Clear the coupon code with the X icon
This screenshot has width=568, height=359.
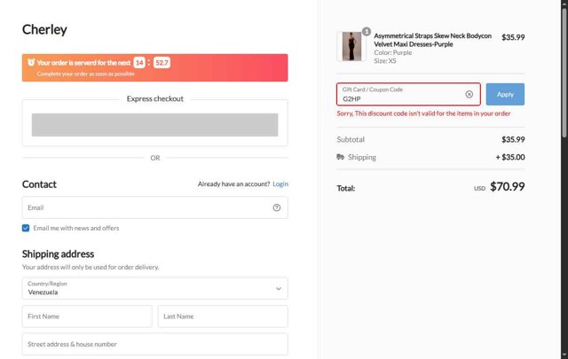click(469, 95)
